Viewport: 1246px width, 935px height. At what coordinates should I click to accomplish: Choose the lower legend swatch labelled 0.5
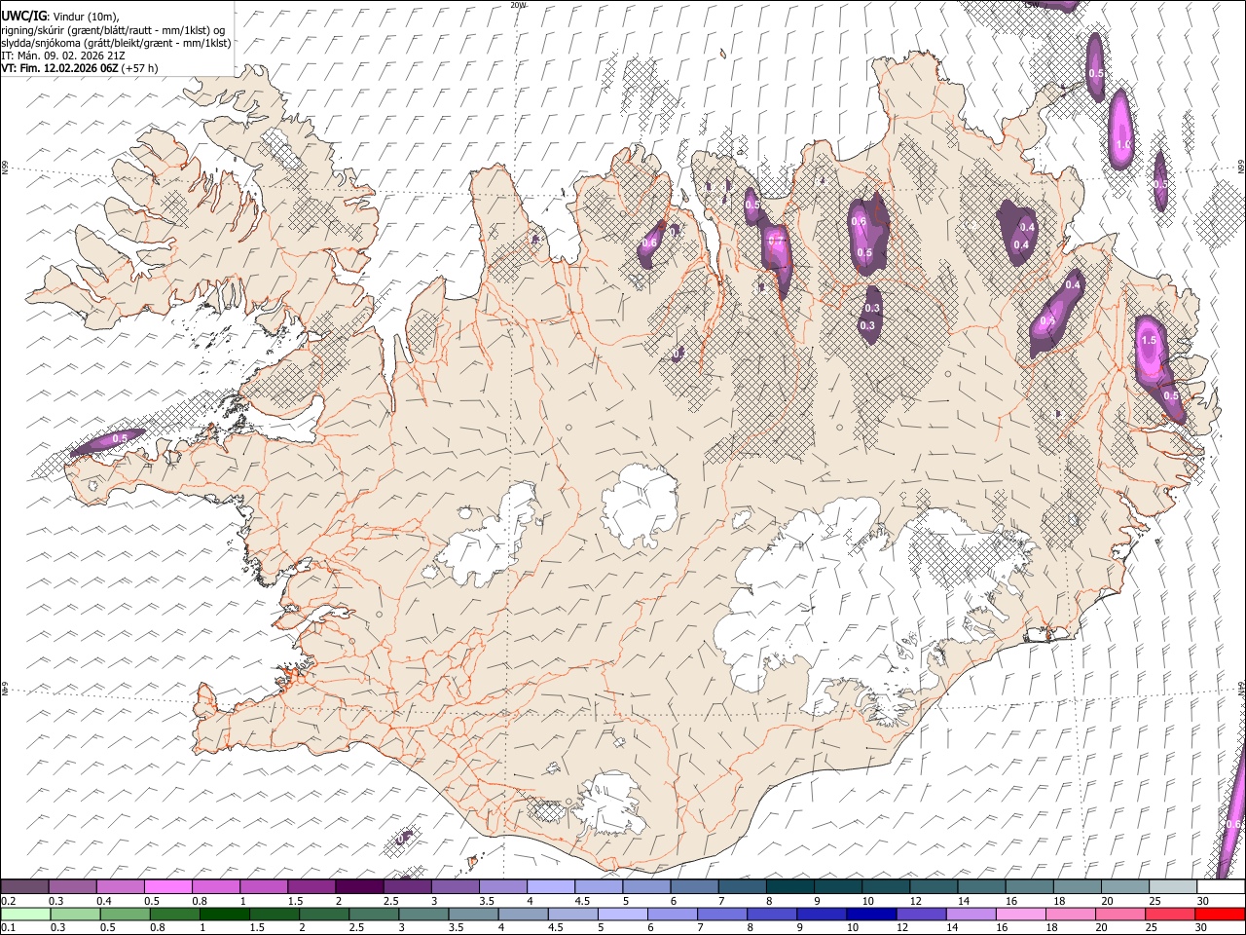125,914
